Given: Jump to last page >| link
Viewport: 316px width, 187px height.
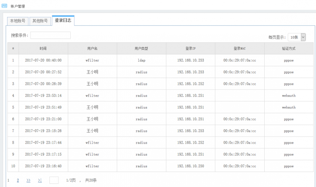Looking at the screenshot, I should click(x=40, y=180).
